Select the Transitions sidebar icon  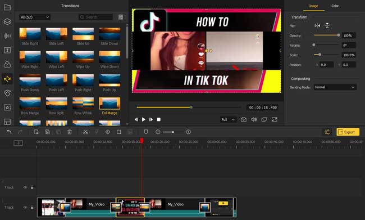[7, 79]
